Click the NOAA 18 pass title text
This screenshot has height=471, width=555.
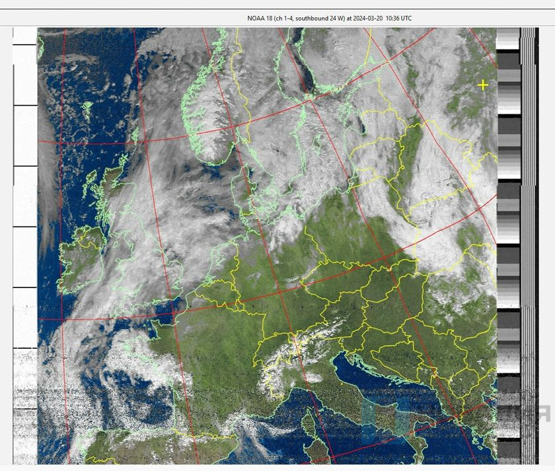point(328,18)
